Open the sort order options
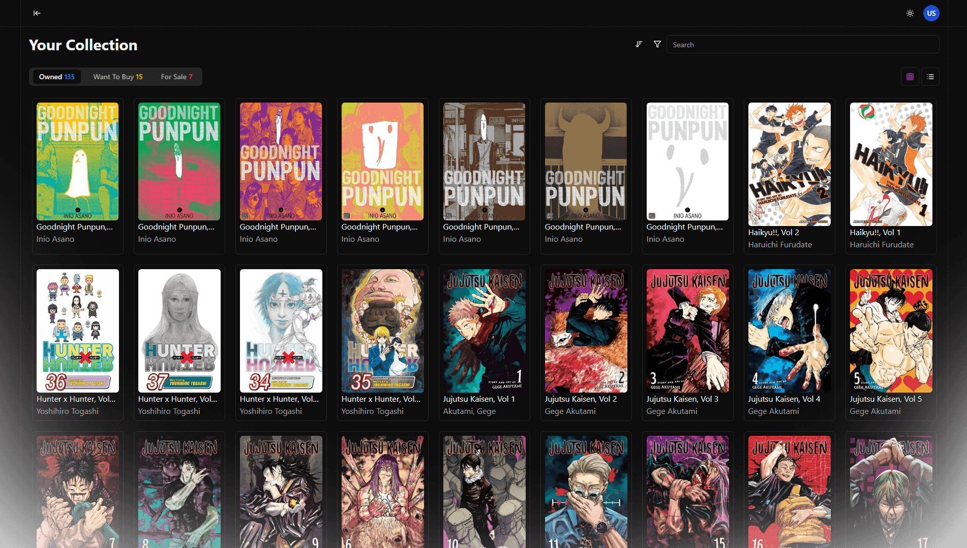This screenshot has height=548, width=967. [x=639, y=45]
